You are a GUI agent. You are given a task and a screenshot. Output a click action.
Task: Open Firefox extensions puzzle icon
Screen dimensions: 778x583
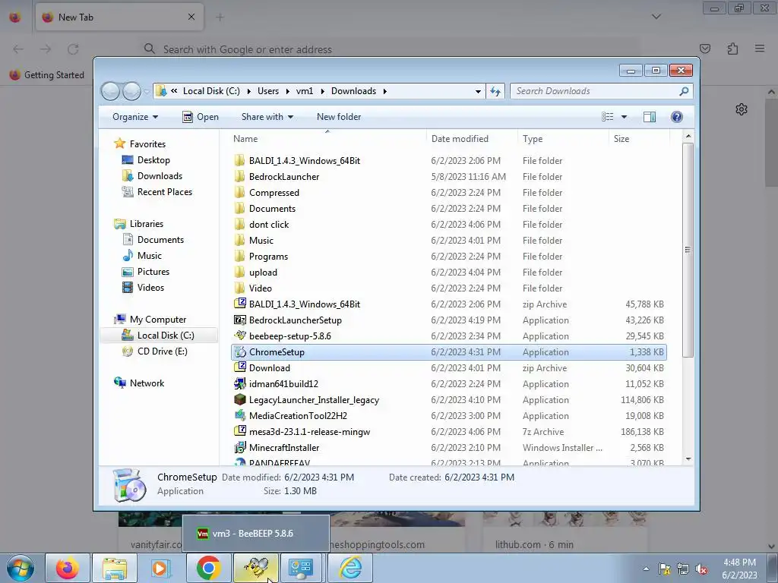tap(732, 49)
